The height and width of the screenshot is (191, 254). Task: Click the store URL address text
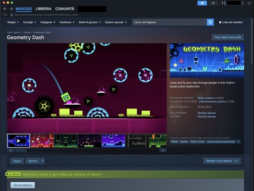46,15
